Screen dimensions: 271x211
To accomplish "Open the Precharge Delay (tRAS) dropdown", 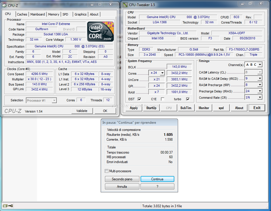I will click(260, 91).
